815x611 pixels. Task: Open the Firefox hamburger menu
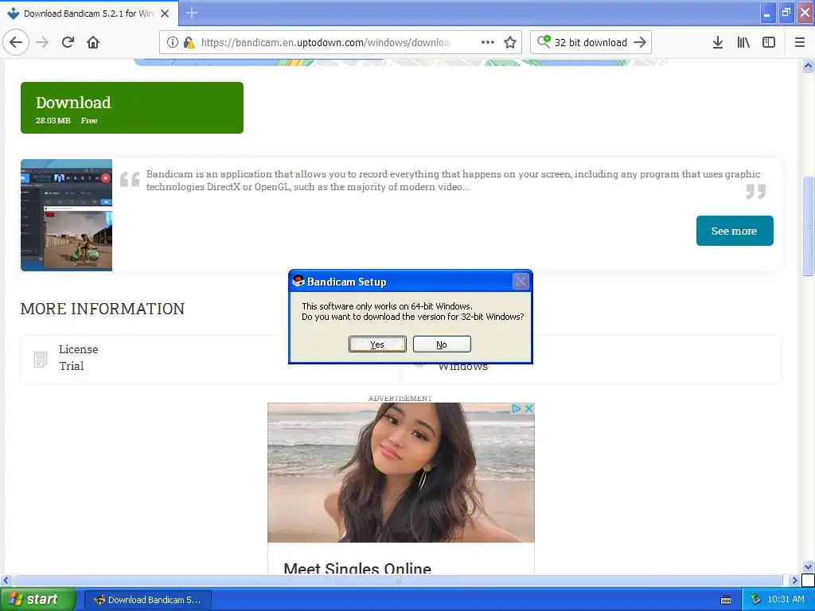[x=799, y=42]
